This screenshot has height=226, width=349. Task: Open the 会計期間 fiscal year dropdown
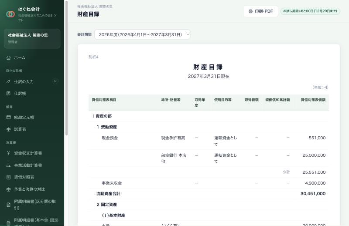click(143, 34)
